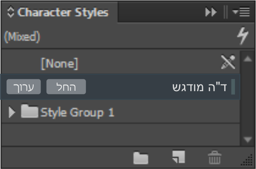Screen dimensions: 256x169
Task: Click the trash icon to delete the style
Action: click(x=215, y=157)
